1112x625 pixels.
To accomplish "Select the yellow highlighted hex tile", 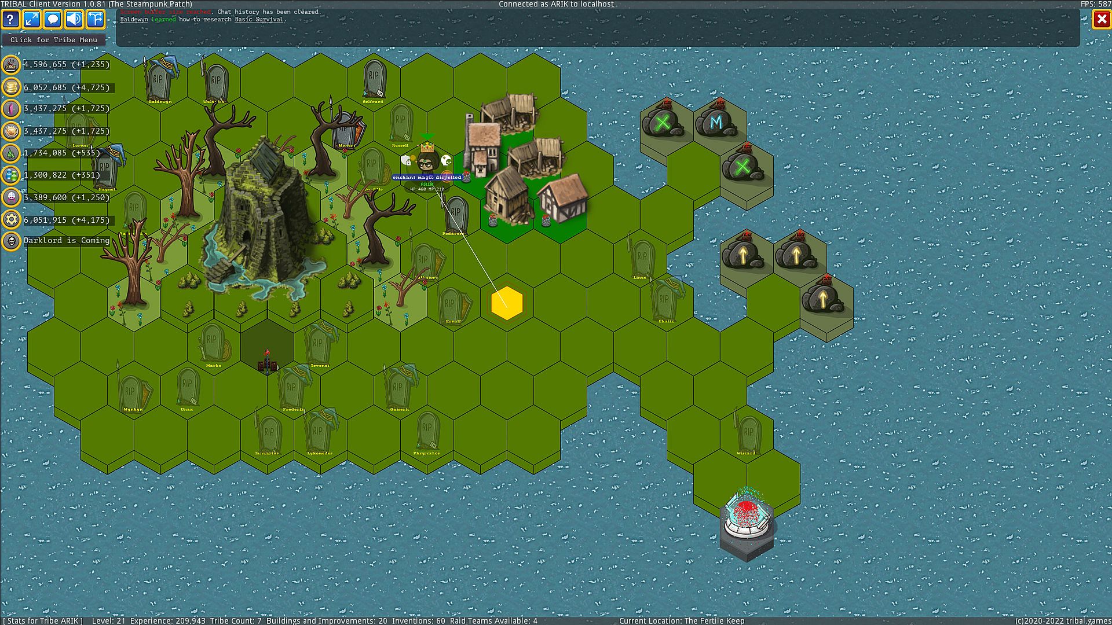I will pos(507,303).
